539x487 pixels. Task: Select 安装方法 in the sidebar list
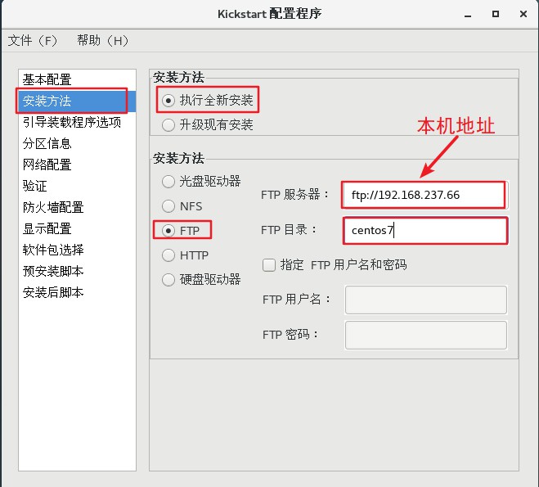coord(78,101)
